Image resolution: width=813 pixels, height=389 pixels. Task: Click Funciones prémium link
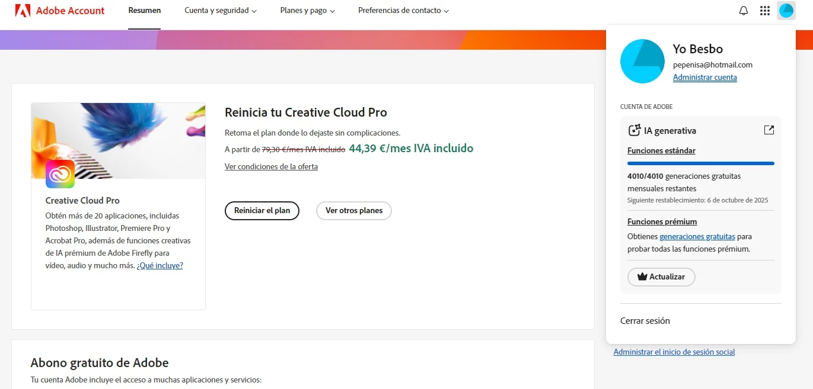662,221
